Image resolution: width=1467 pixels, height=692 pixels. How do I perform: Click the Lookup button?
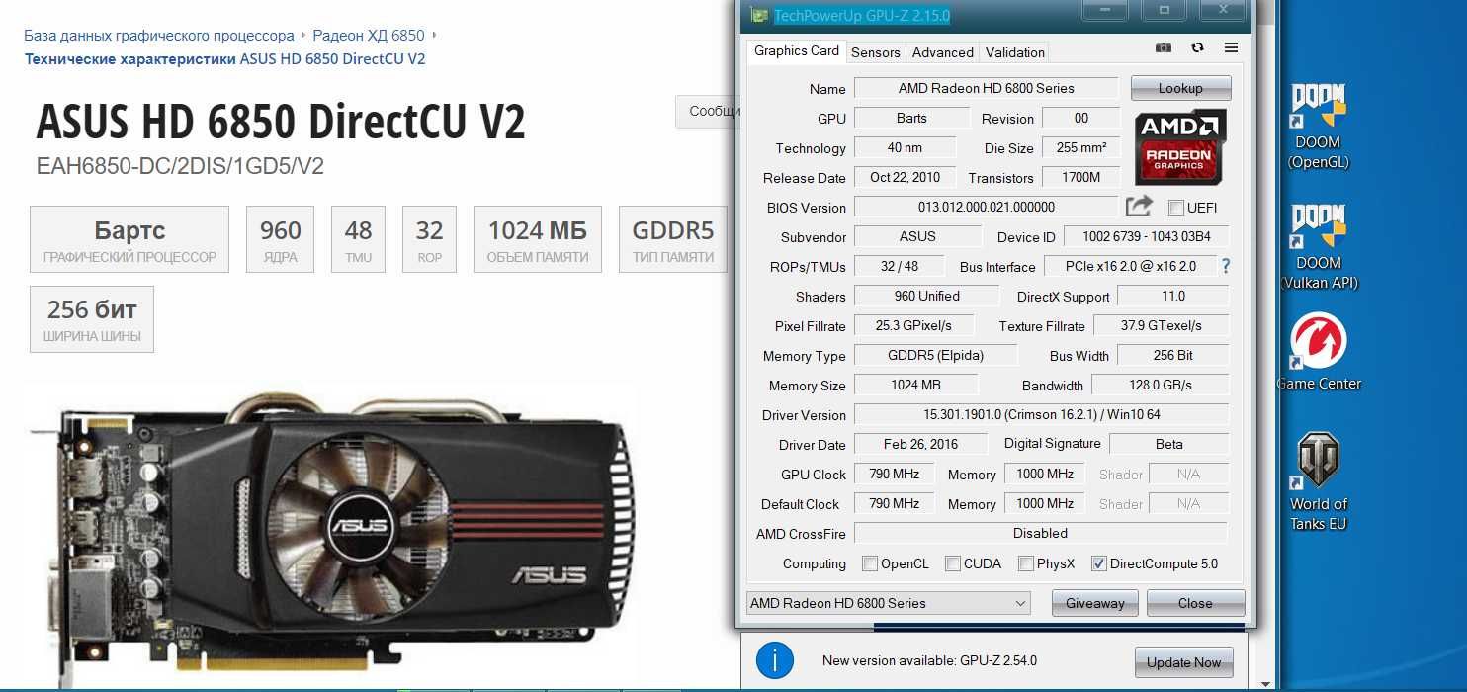point(1180,88)
